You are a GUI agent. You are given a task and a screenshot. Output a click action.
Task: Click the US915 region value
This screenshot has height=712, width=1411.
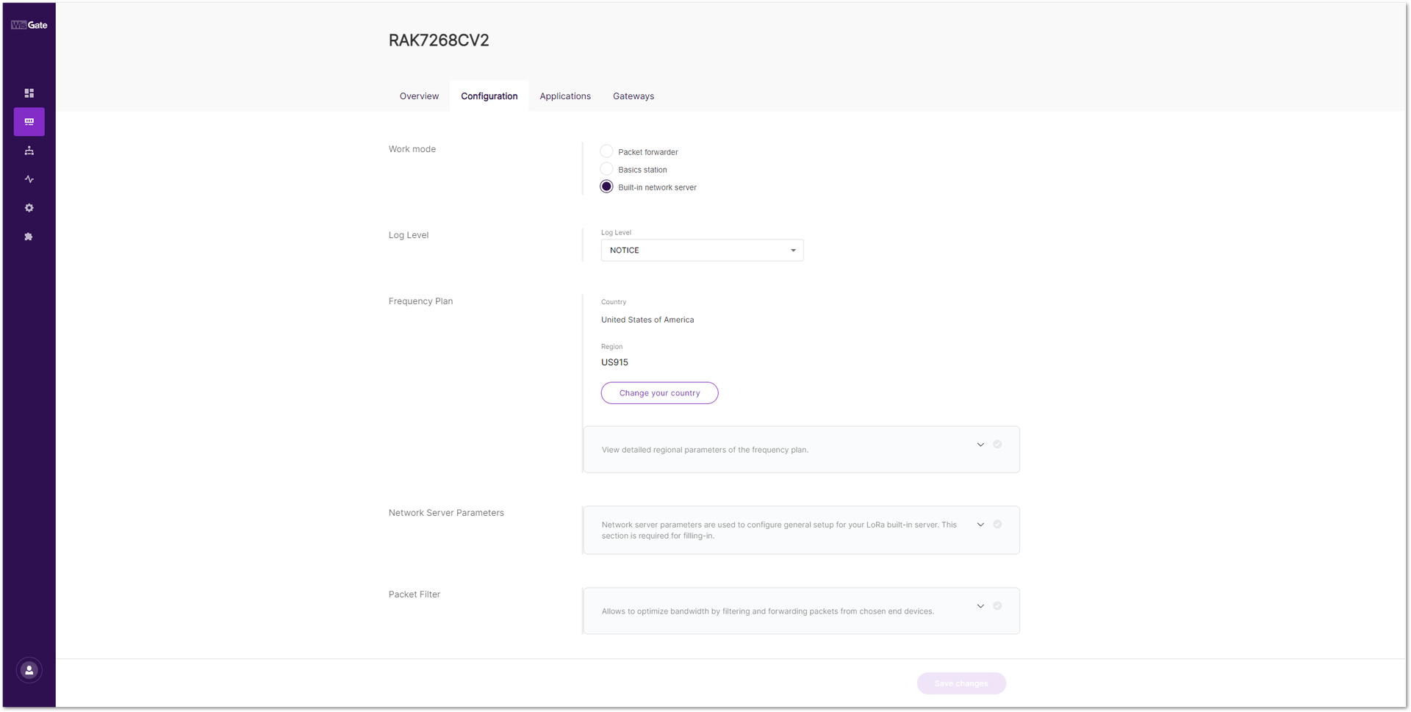(614, 362)
